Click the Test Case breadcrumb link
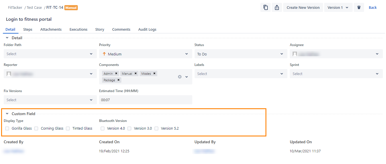The height and width of the screenshot is (164, 386). [x=34, y=8]
